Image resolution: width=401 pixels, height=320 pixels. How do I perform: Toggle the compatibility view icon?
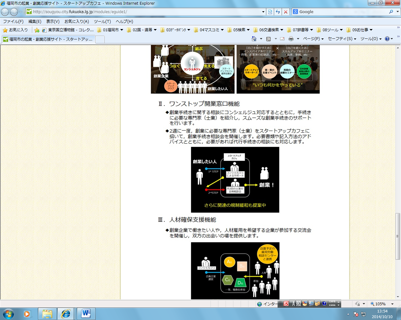pyautogui.click(x=270, y=12)
